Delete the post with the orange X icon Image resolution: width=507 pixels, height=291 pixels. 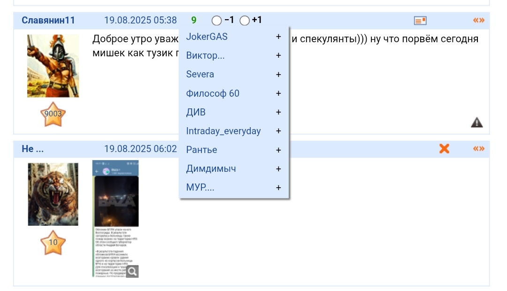[444, 149]
